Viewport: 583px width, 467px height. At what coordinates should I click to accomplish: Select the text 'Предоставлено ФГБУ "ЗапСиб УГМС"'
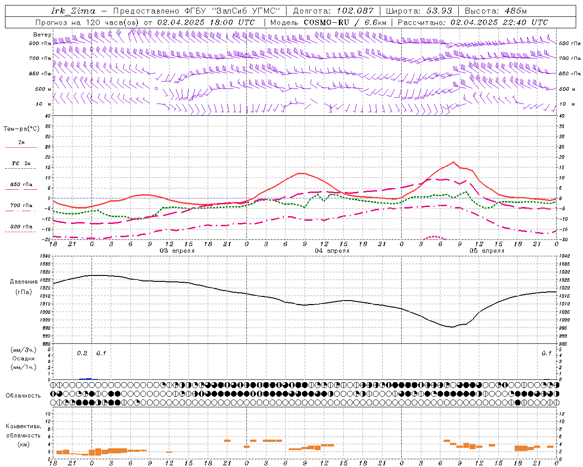196,11
